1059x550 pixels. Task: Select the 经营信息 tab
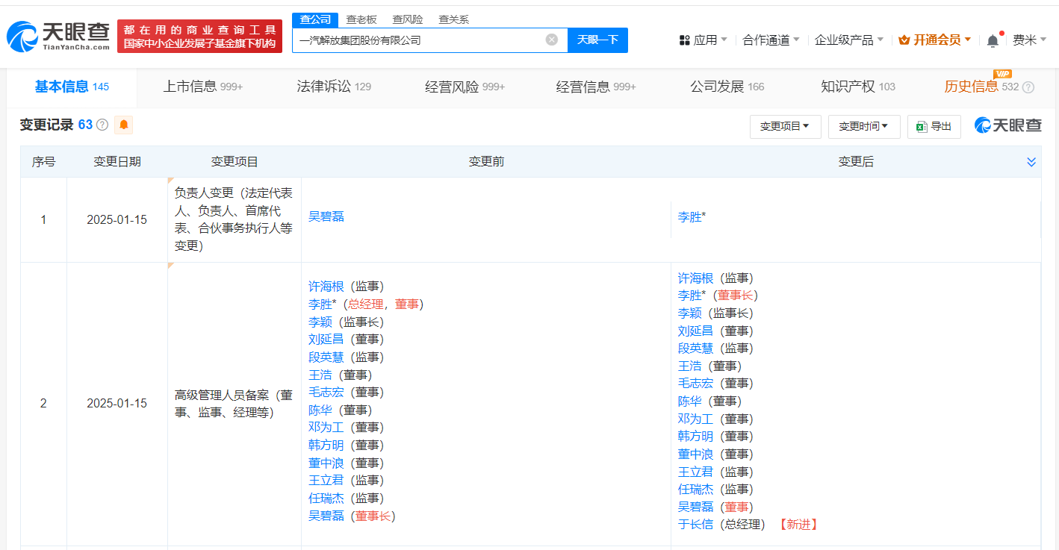596,87
